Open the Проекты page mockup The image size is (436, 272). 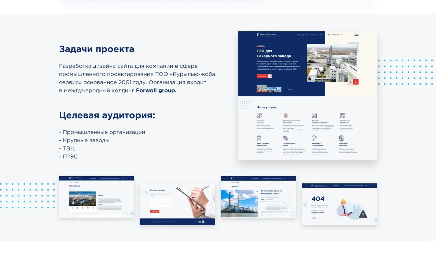tap(259, 197)
